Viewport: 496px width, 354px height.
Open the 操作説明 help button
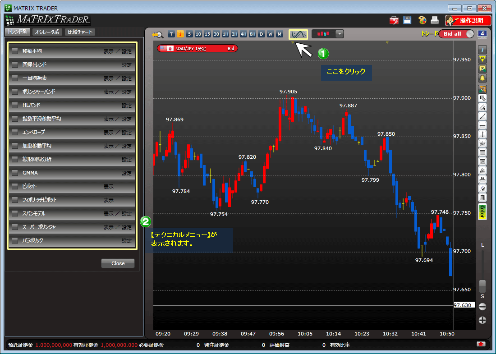click(468, 21)
